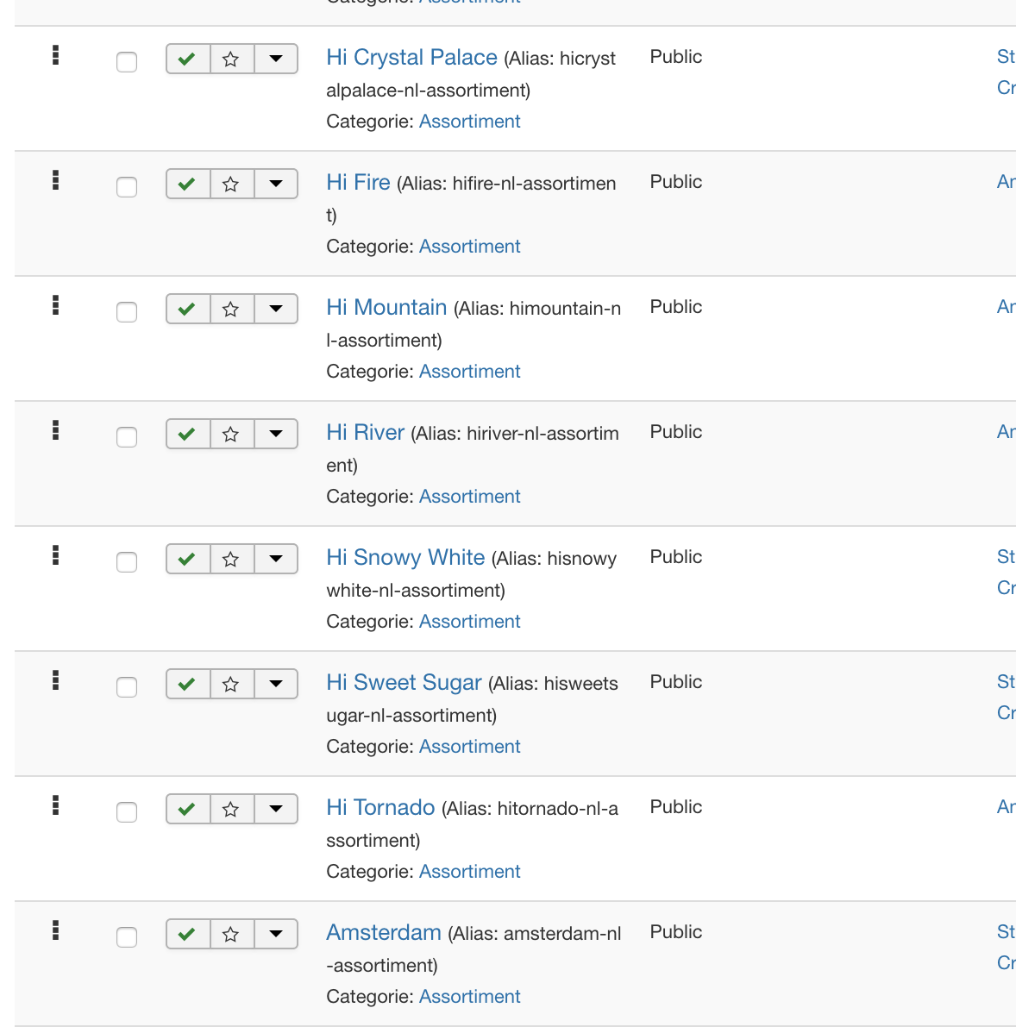Click the Amsterdam row drag handle
This screenshot has height=1033, width=1016.
tap(56, 930)
